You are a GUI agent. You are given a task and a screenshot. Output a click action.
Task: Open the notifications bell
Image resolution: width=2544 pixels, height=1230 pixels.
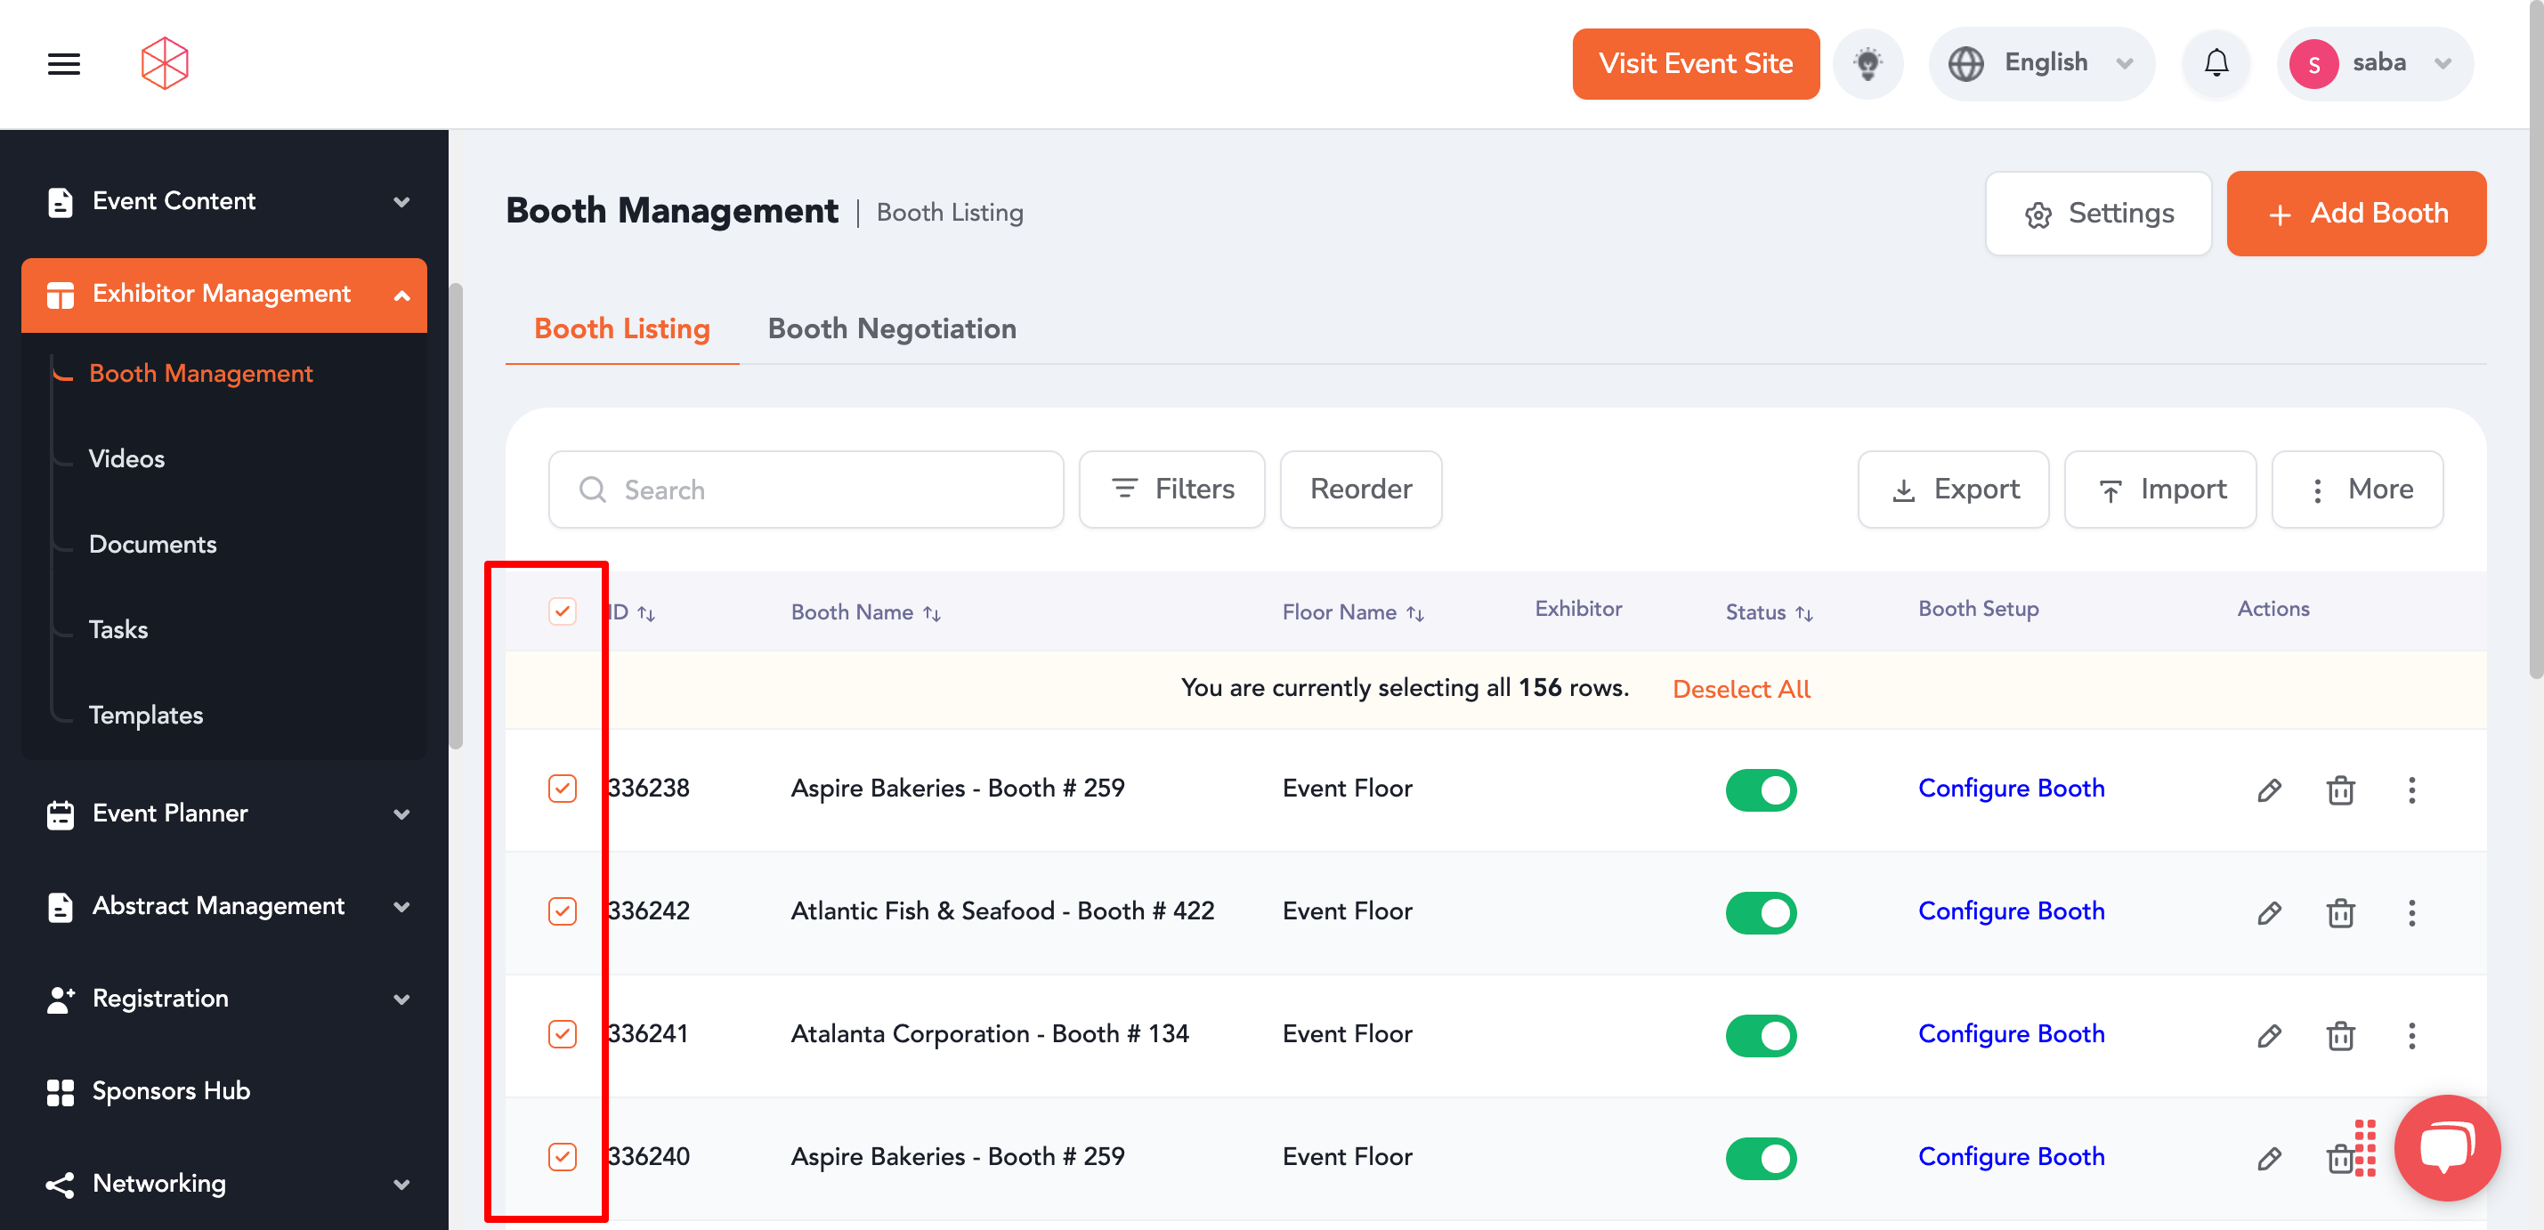[x=2216, y=64]
